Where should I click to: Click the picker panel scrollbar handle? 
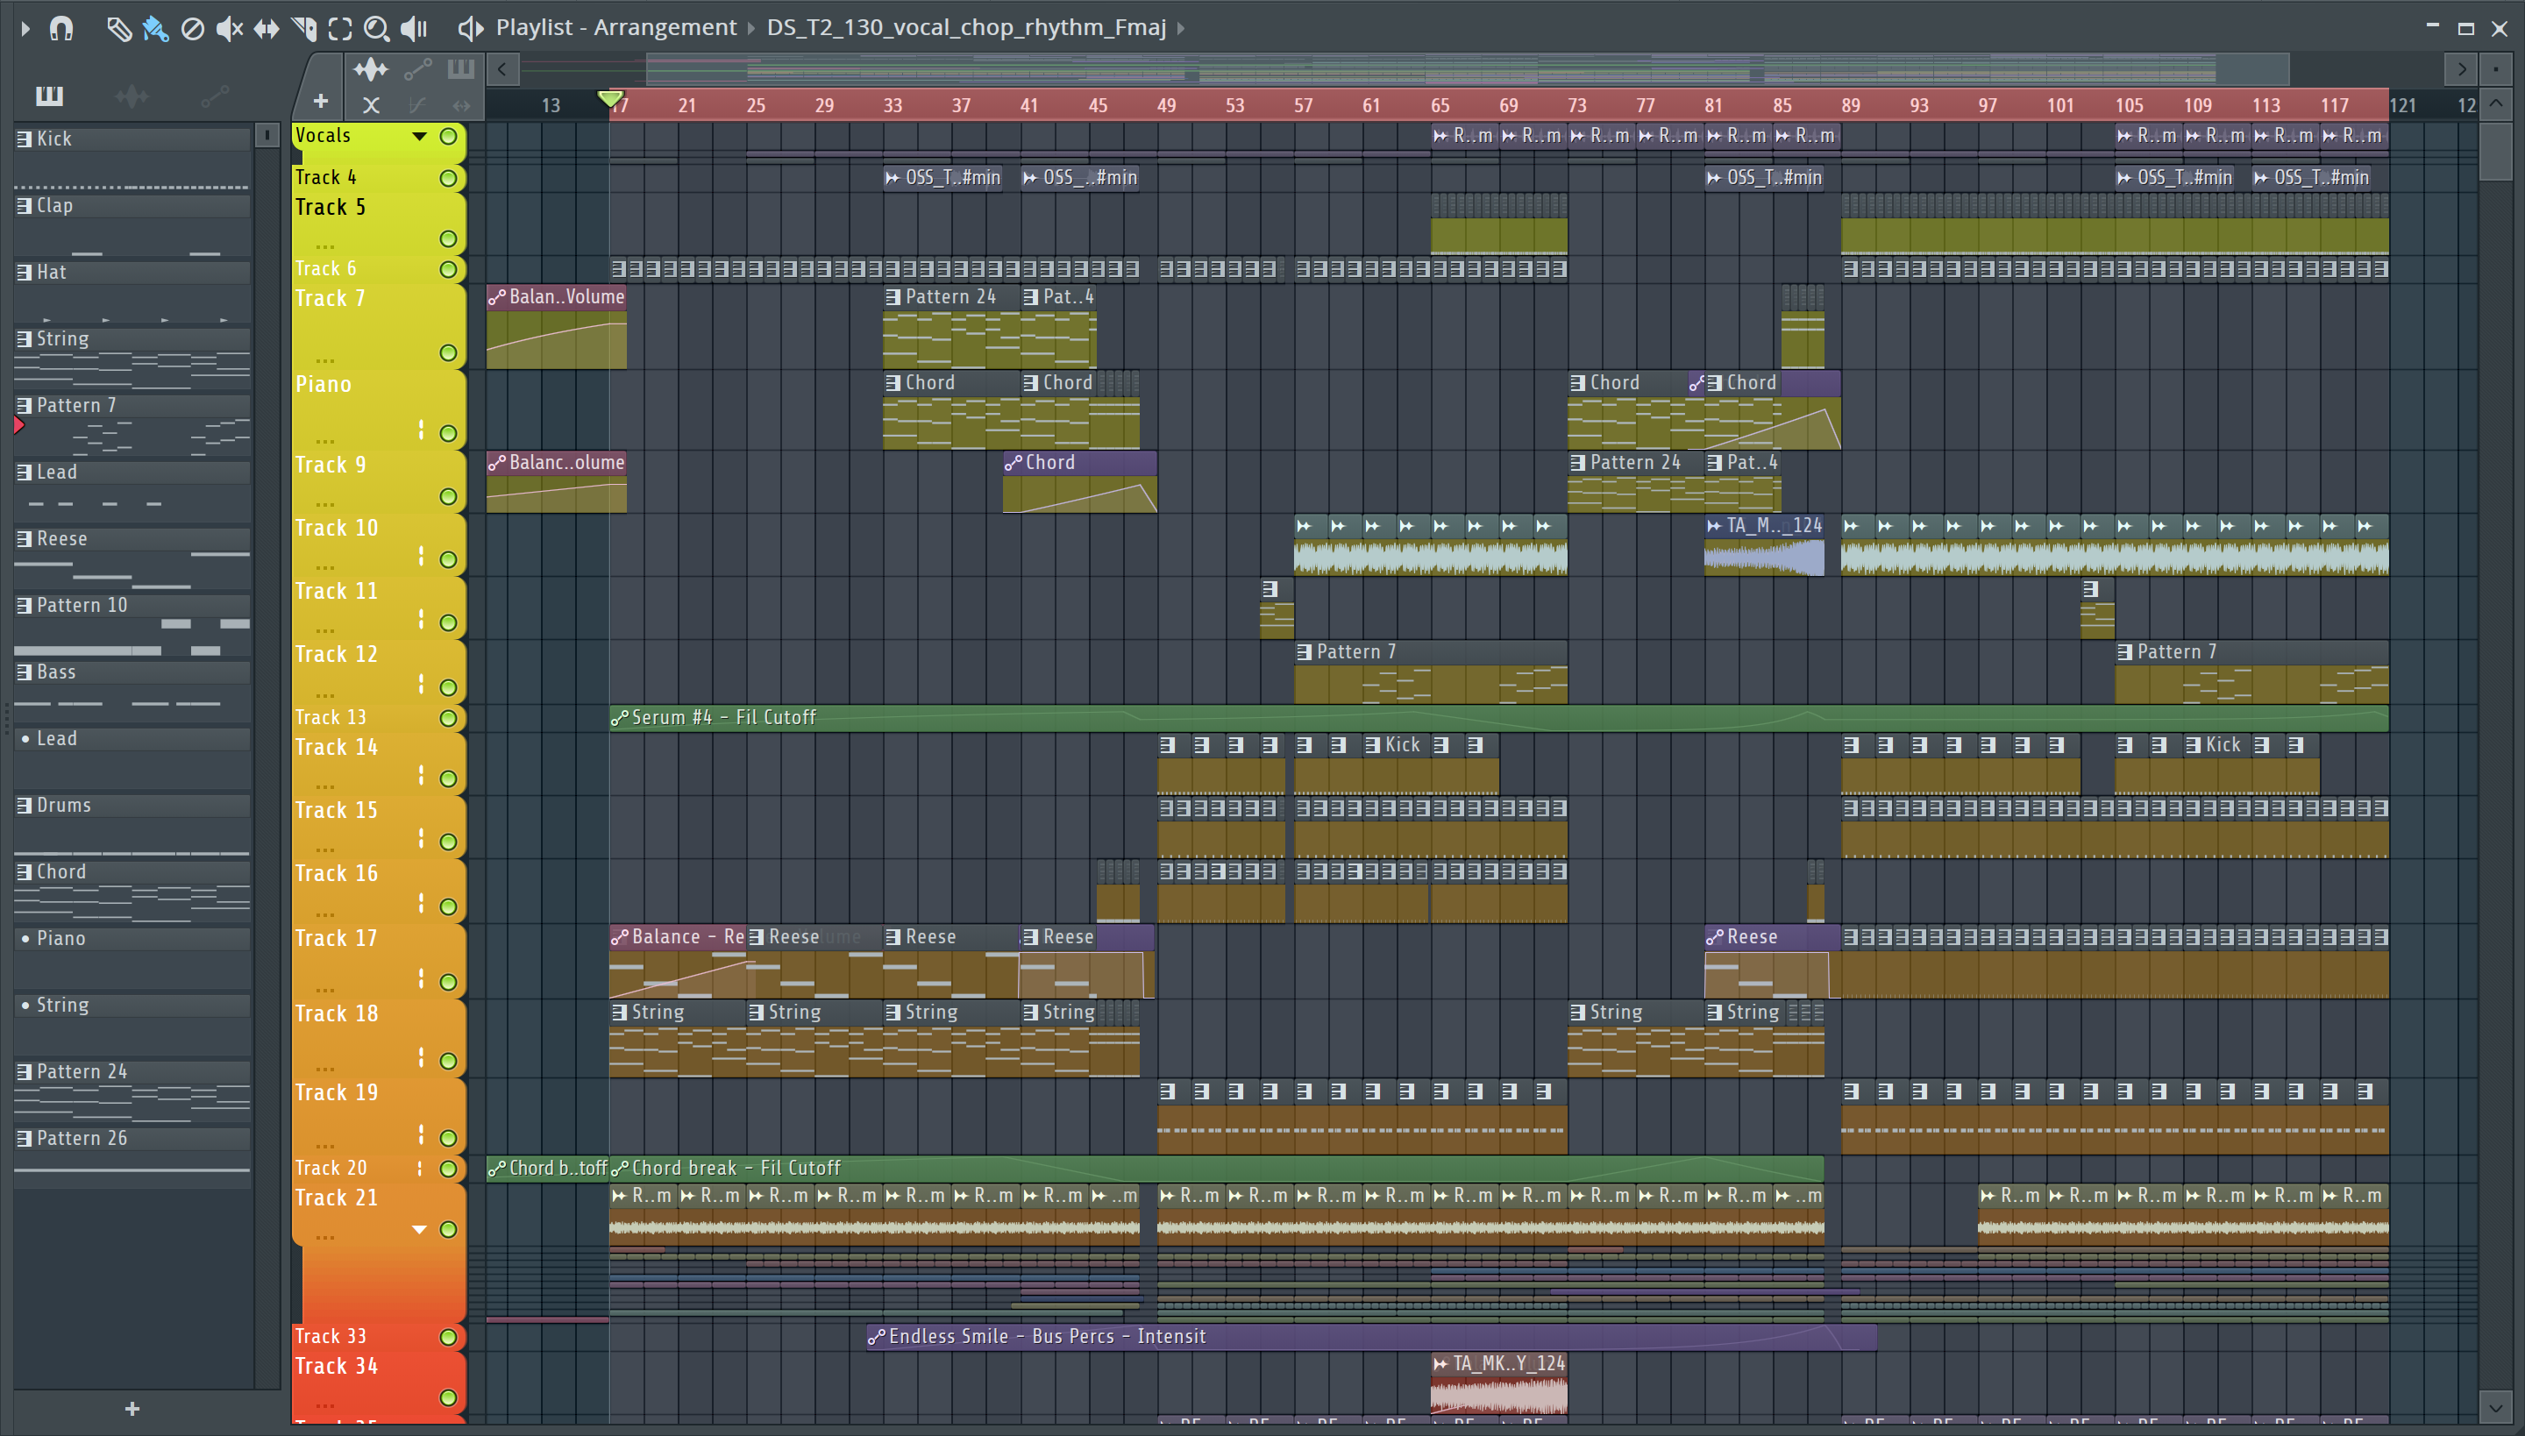267,135
